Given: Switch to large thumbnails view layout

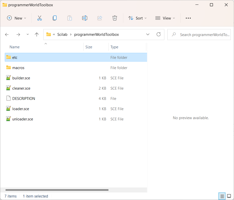Looking at the screenshot, I should coord(229,196).
